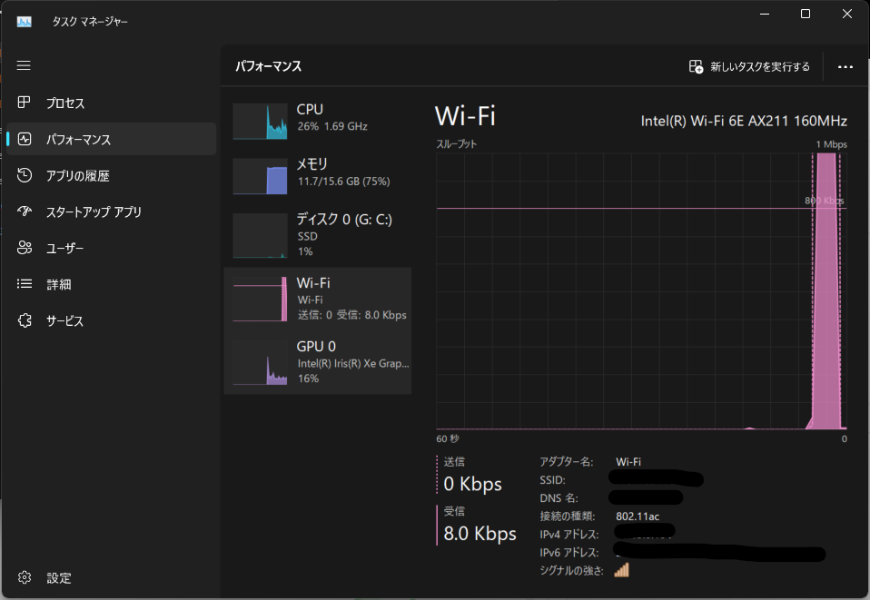This screenshot has width=870, height=600.
Task: Open 設定 at the sidebar bottom
Action: click(x=112, y=577)
